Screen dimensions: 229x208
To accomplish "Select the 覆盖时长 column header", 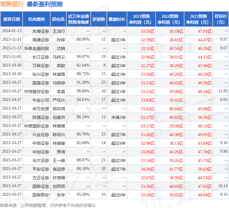I will coord(117,19).
